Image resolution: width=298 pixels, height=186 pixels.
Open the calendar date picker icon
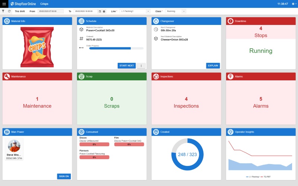pyautogui.click(x=100, y=12)
